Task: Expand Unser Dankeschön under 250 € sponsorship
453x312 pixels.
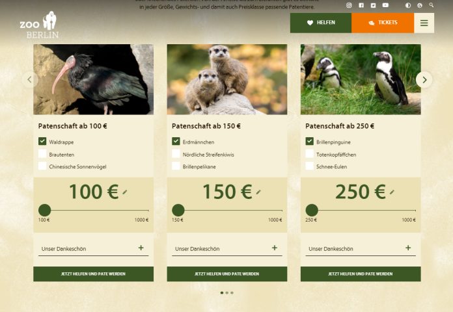Action: (x=361, y=248)
